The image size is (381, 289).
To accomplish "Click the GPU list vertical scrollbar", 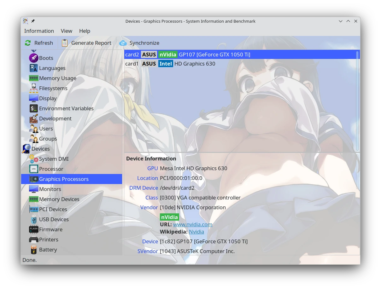I will (x=357, y=101).
